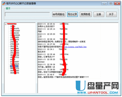Click the timestamp 22:40:8 line

point(52,75)
